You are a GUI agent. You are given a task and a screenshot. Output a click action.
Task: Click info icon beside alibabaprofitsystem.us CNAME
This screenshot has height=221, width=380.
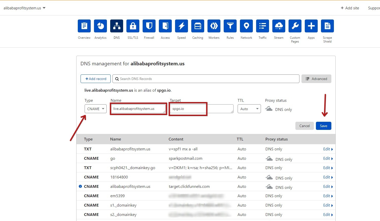pyautogui.click(x=80, y=186)
